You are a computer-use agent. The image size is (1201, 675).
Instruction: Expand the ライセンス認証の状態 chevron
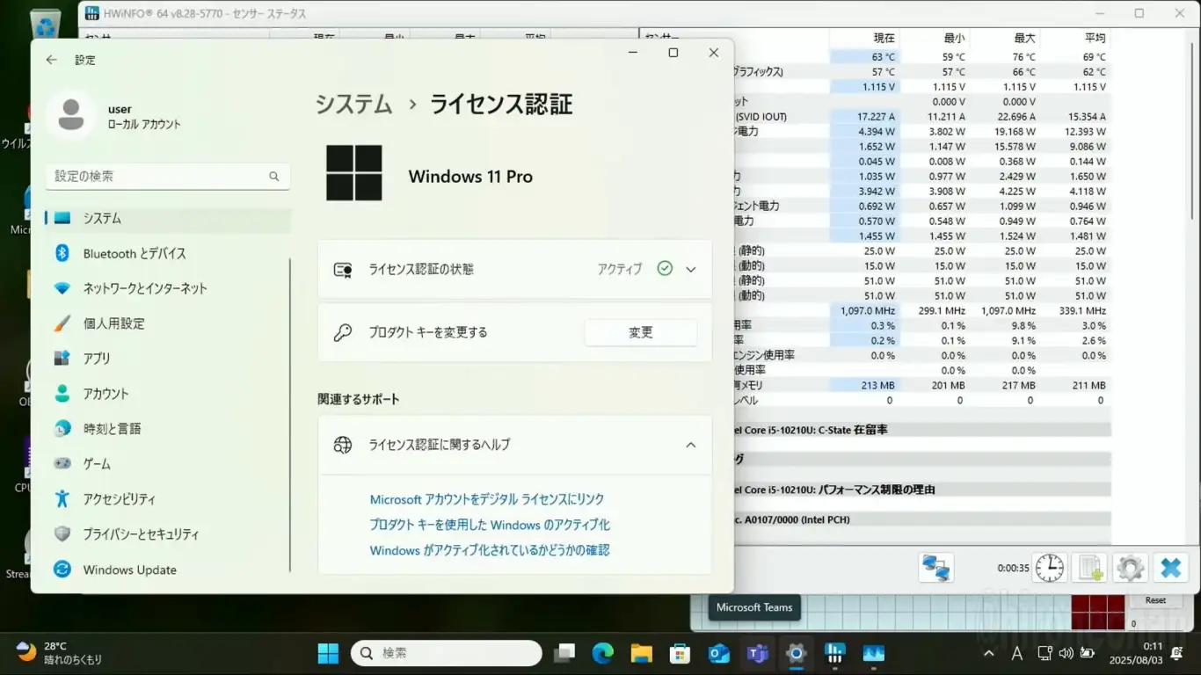tap(691, 270)
